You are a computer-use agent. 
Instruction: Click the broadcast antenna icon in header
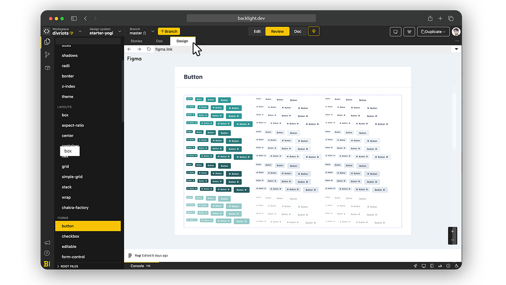pyautogui.click(x=408, y=32)
